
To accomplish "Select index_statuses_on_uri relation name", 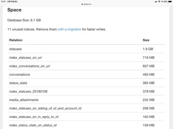I will (x=25, y=57).
